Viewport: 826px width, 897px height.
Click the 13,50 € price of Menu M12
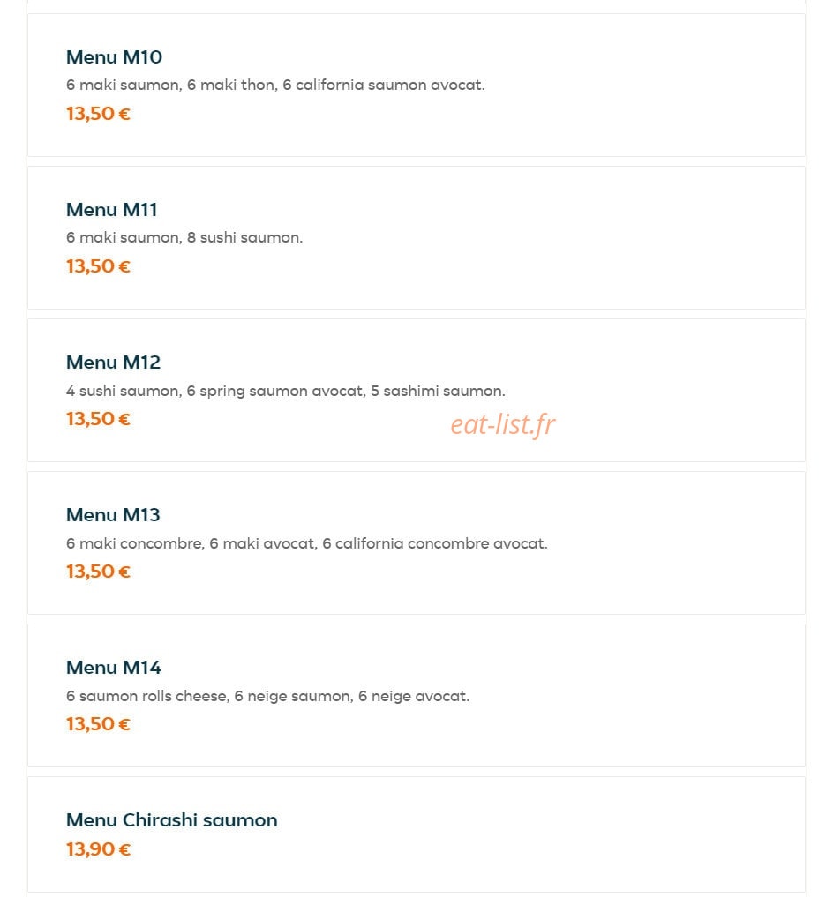point(99,419)
